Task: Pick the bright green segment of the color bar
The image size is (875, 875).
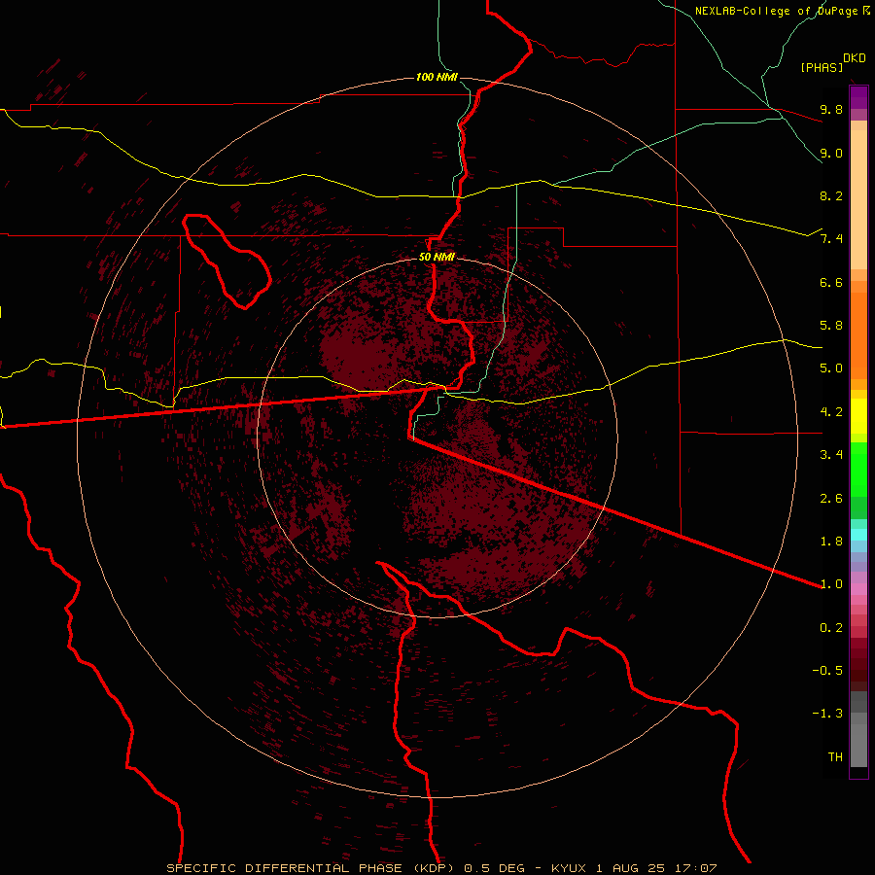Action: (x=858, y=471)
